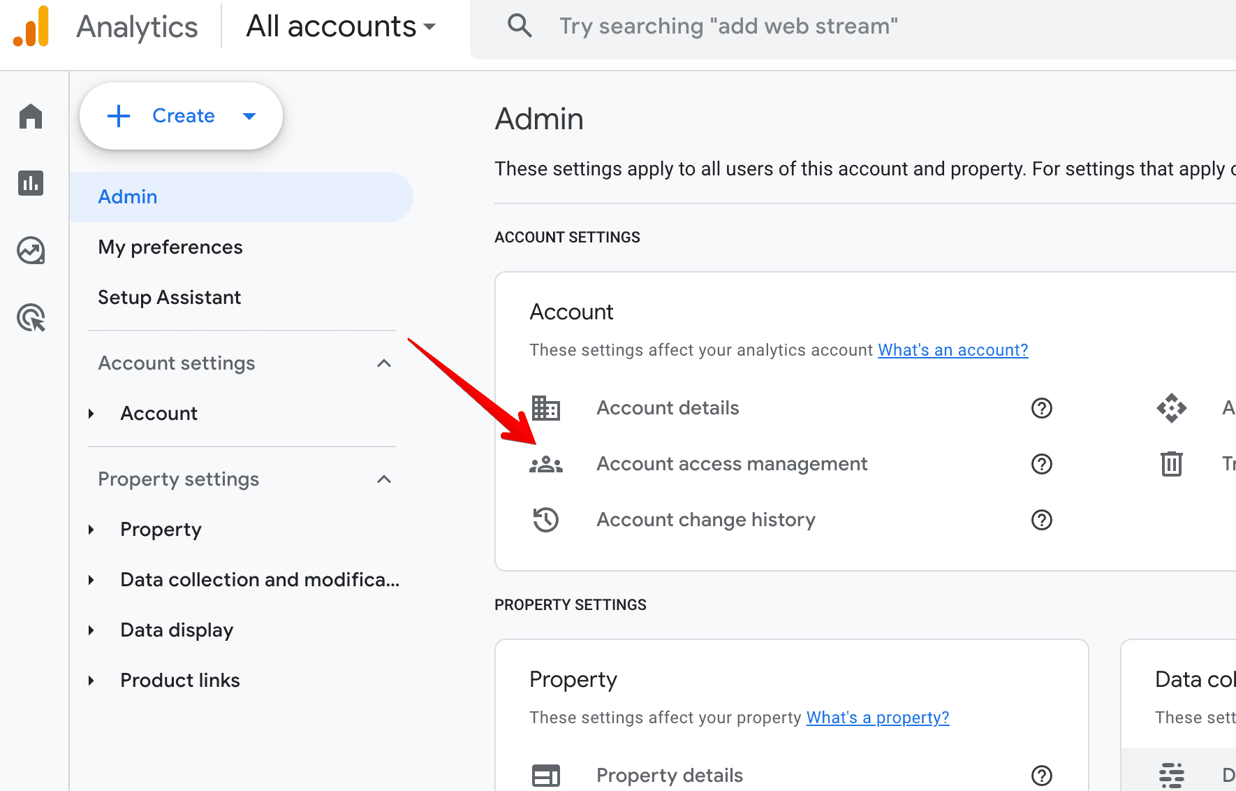Click the Account access management people icon
1236x791 pixels.
pos(546,464)
